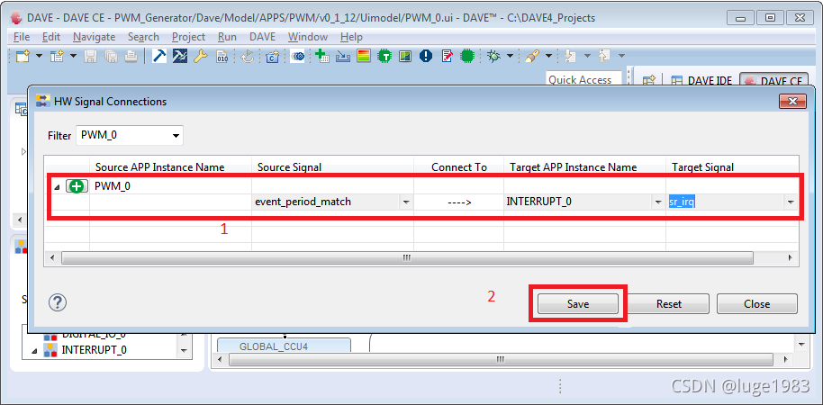Click the Open Perspective icon
Viewport: 823px width, 405px height.
tap(650, 81)
